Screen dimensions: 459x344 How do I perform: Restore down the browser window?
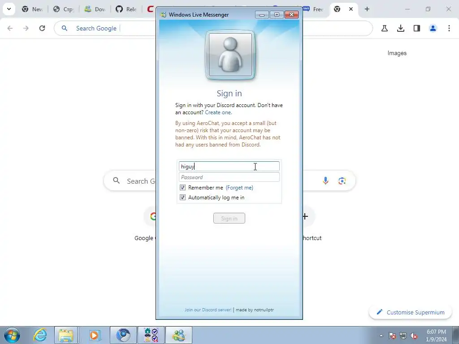click(x=428, y=9)
